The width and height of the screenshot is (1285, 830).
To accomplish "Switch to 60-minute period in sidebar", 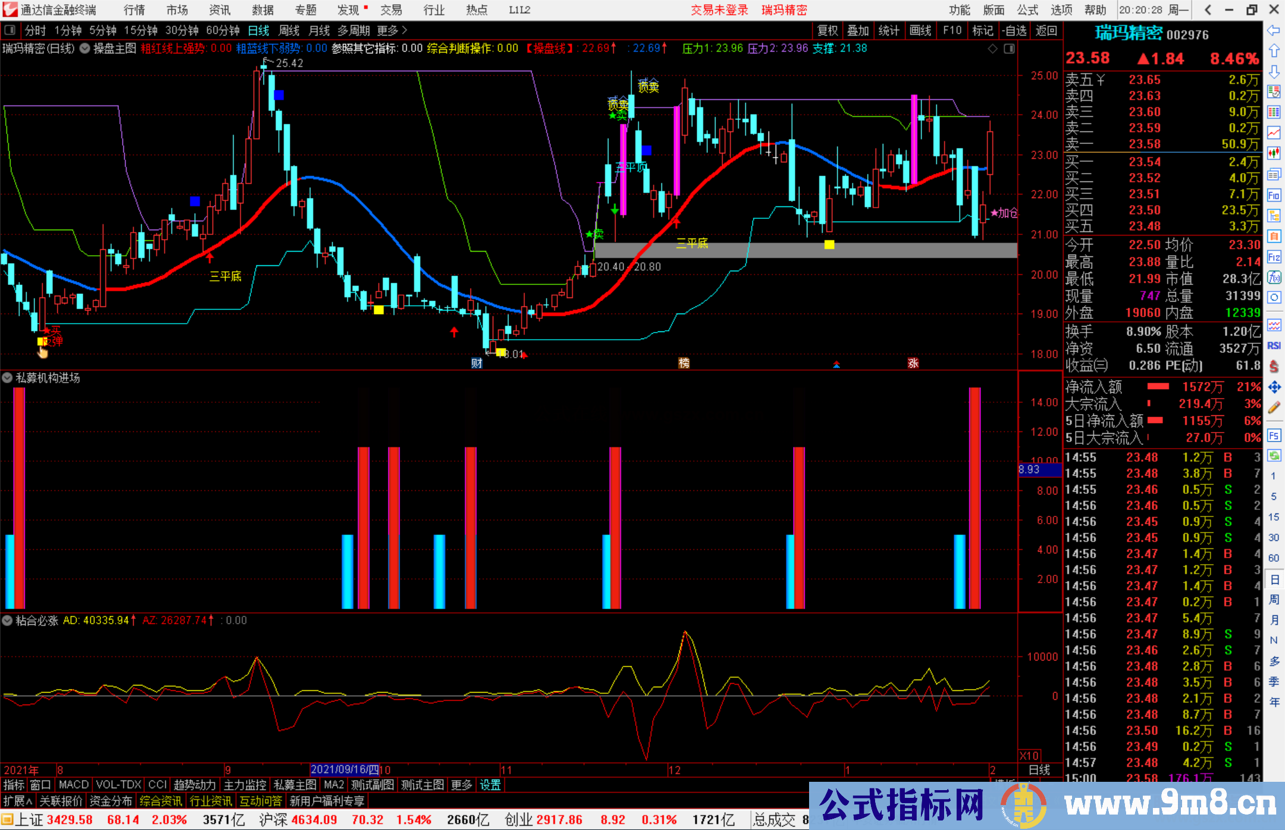I will pos(1274,558).
